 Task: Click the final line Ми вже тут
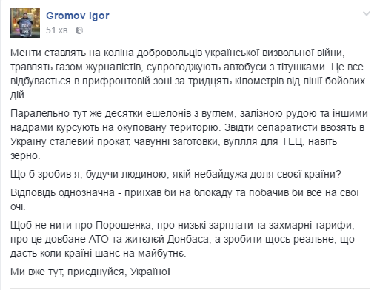(90, 272)
